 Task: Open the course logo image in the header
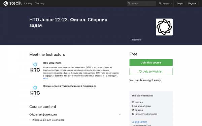pos(164,27)
